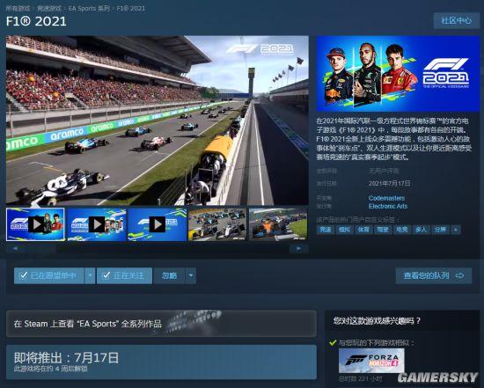484x388 pixels.
Task: Click the plus button to add tags
Action: coord(456,230)
